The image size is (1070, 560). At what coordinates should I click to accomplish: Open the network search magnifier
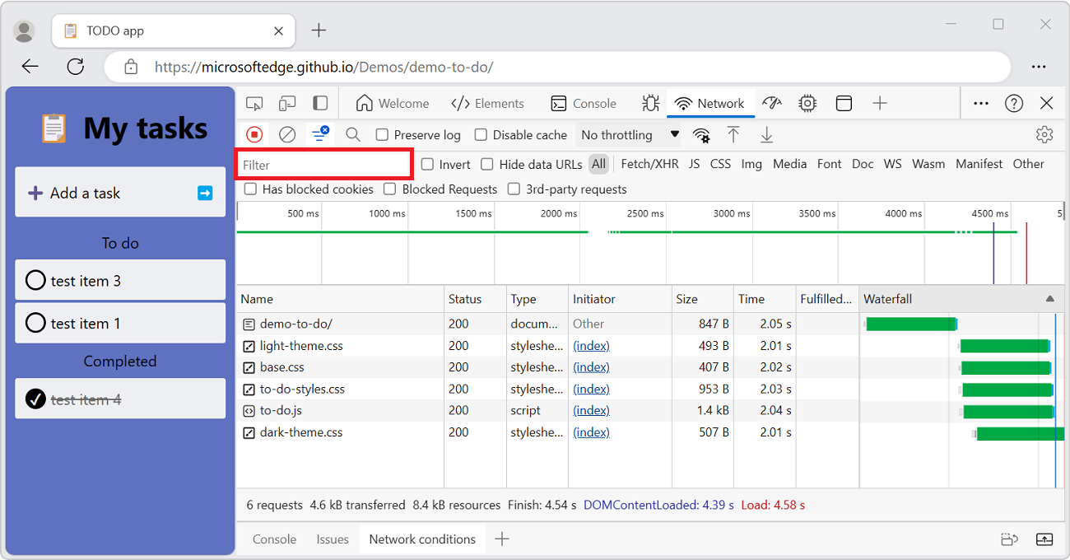tap(353, 134)
